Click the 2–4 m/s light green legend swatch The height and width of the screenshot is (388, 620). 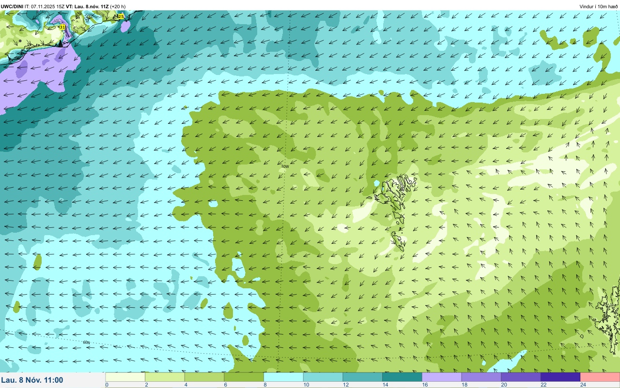coord(165,376)
